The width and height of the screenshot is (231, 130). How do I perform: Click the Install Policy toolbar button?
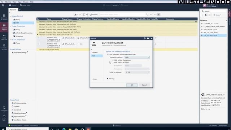25,5
